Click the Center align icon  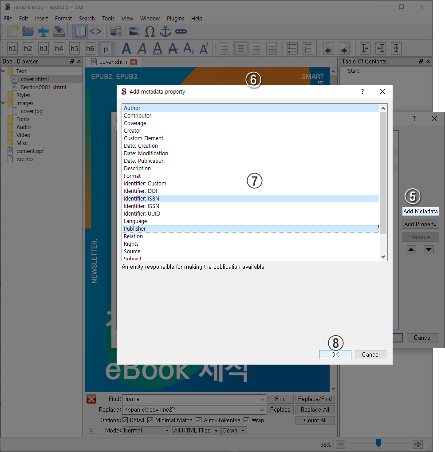(240, 48)
